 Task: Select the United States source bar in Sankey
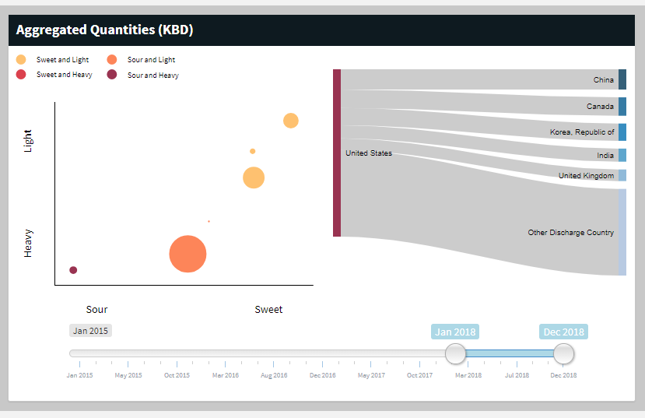337,153
